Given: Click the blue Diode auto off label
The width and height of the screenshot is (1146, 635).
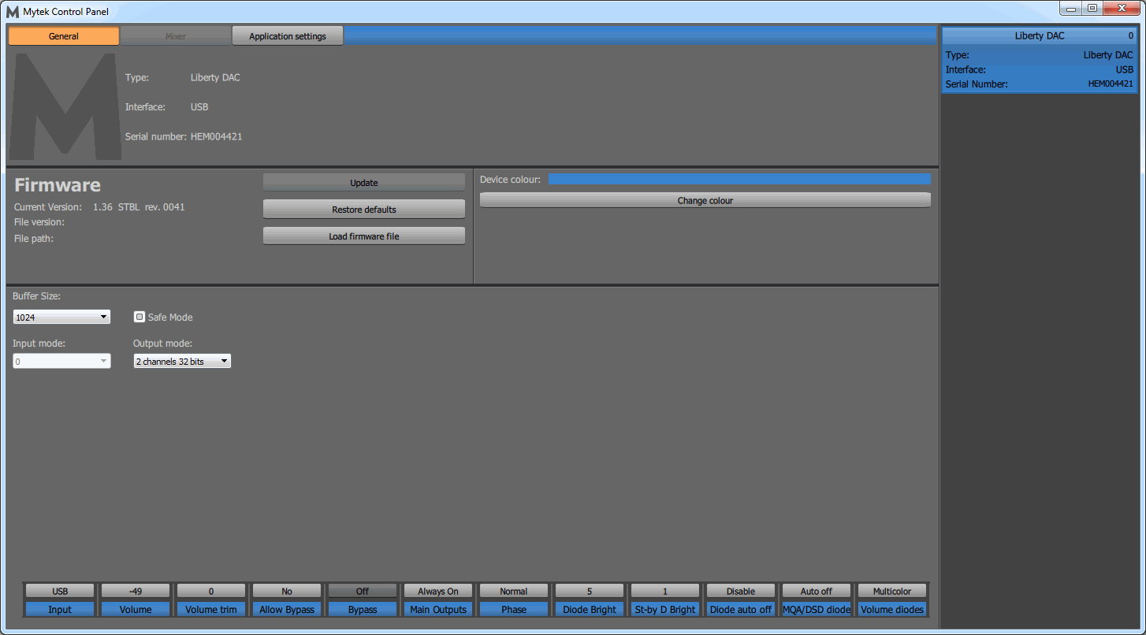Looking at the screenshot, I should point(741,609).
